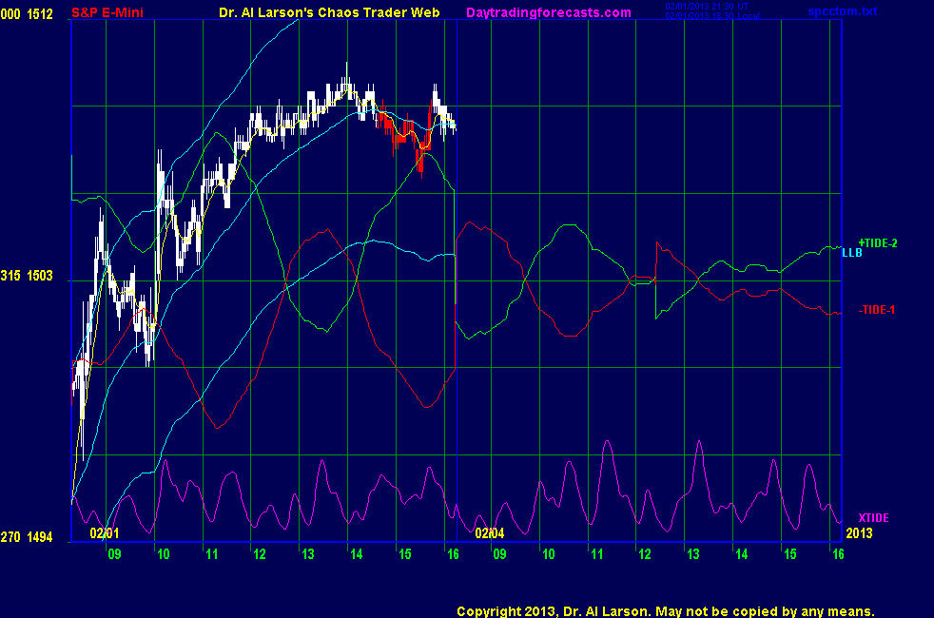Click the -TIDE-1 legend label
Screen dimensions: 934x618
point(877,310)
